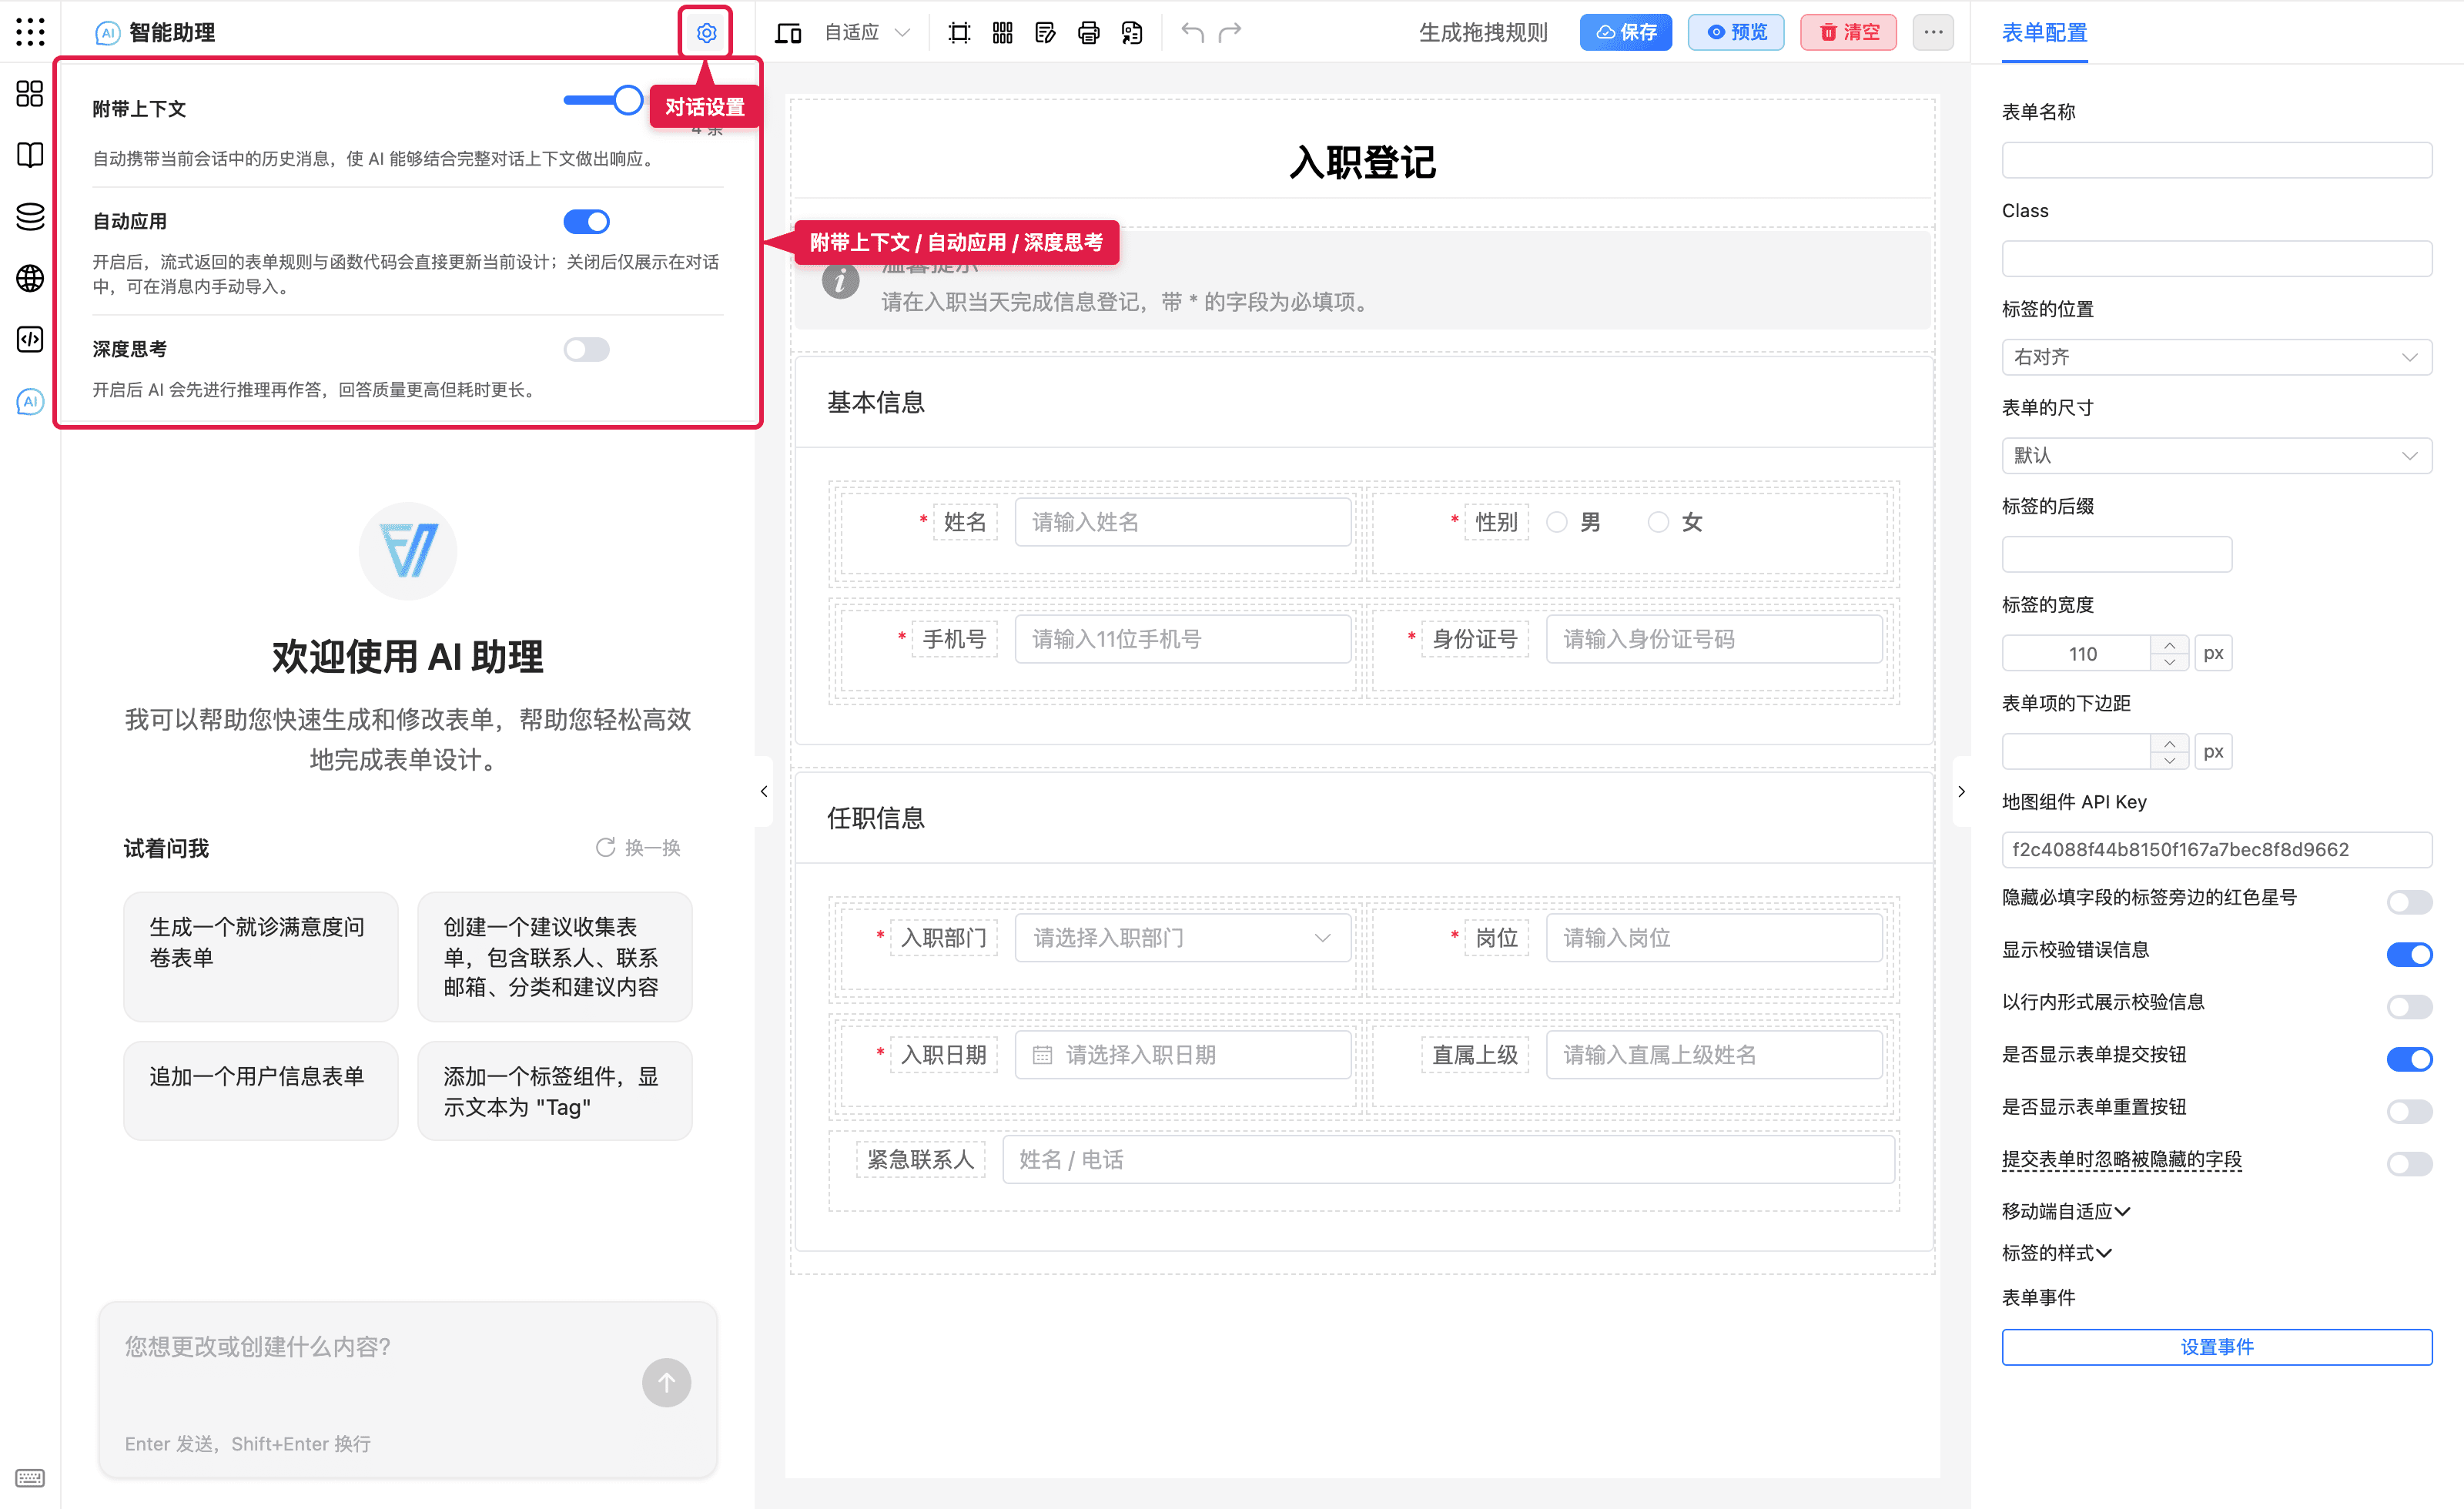This screenshot has height=1509, width=2464.
Task: Toggle the 深度思考 switch
Action: click(586, 349)
